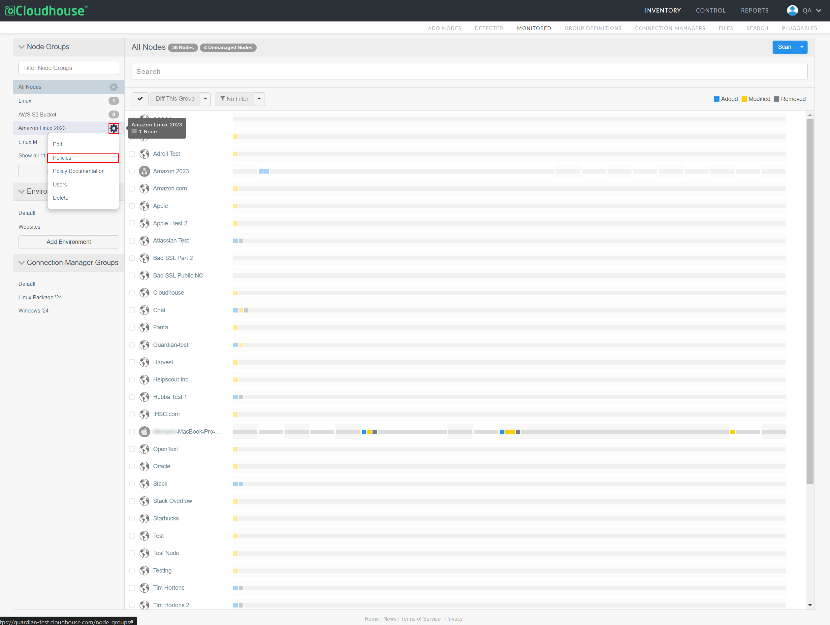Click the Starbucks globe icon
830x625 pixels.
pyautogui.click(x=144, y=518)
